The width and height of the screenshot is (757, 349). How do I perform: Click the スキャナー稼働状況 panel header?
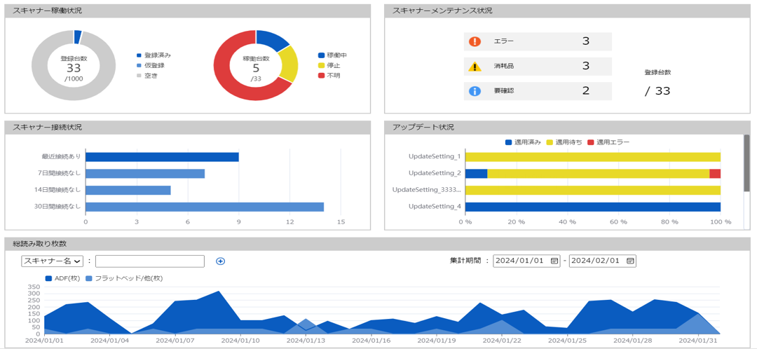tap(188, 11)
